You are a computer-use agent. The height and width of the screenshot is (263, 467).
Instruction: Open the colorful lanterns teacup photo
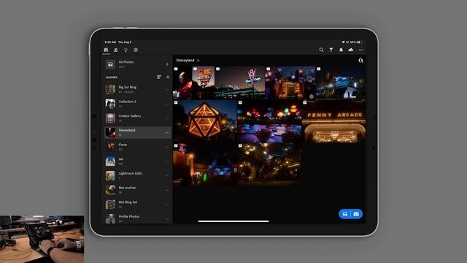(269, 121)
